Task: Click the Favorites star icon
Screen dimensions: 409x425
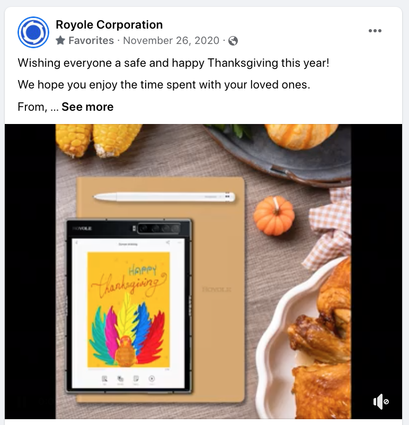Action: pyautogui.click(x=60, y=41)
